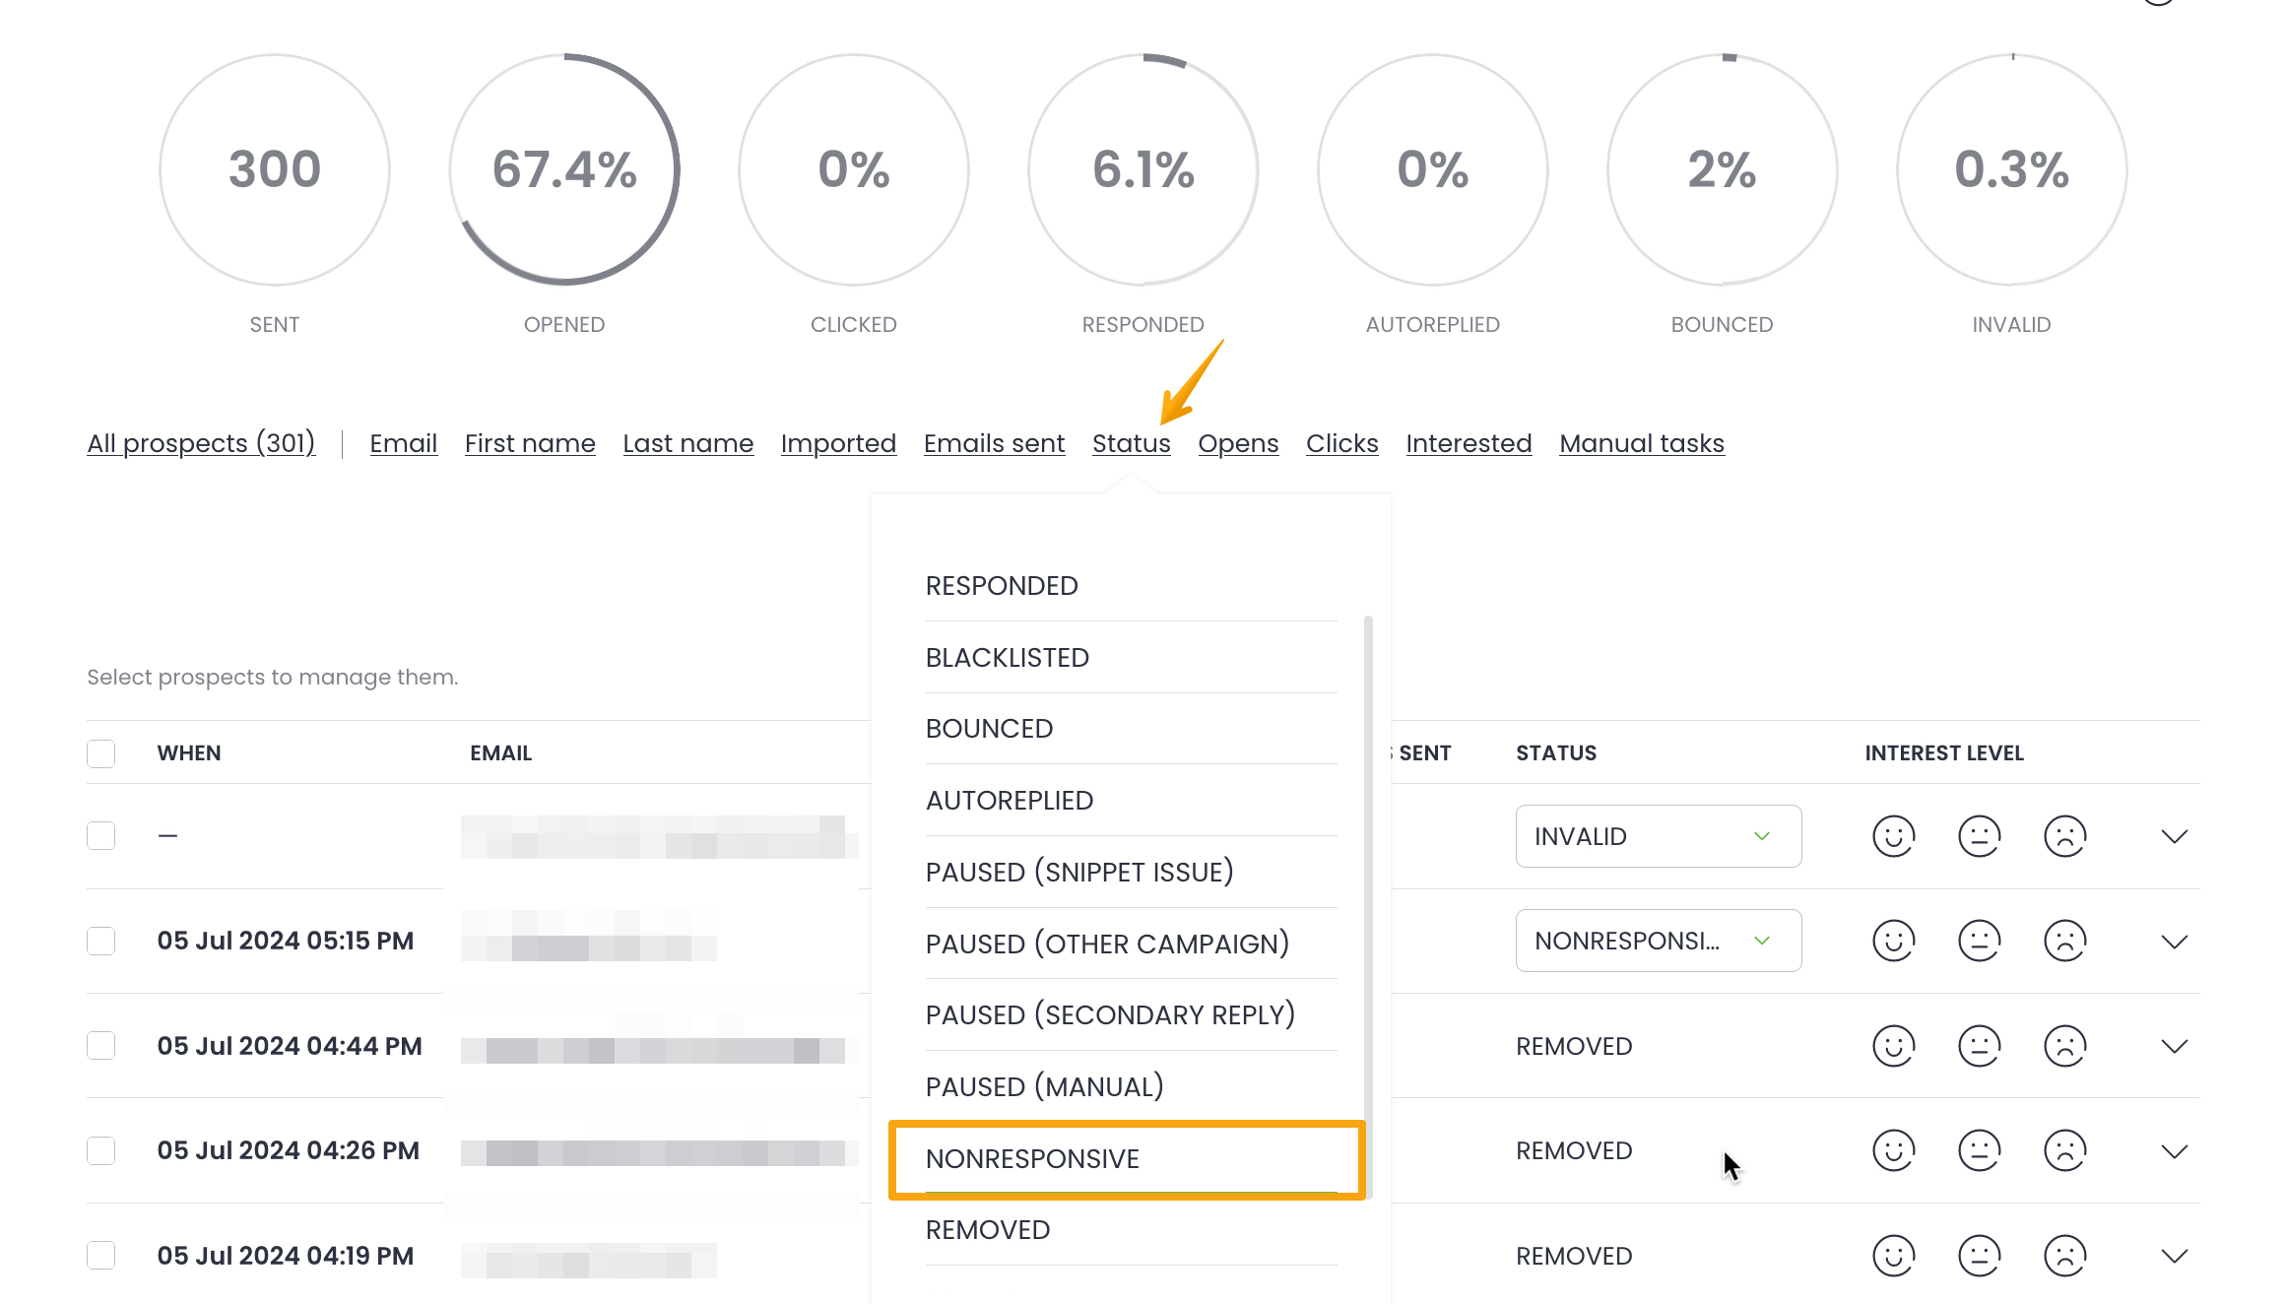Tick the select-all checkbox in table header
Screen dimensions: 2285x1304
coord(100,753)
